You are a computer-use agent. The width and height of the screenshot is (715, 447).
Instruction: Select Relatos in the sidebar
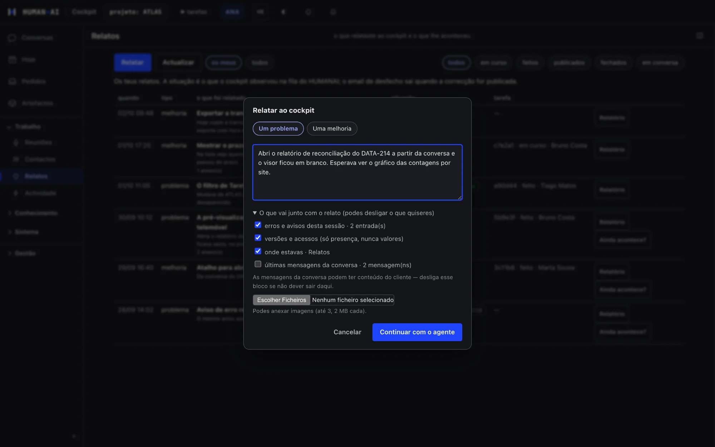click(41, 176)
